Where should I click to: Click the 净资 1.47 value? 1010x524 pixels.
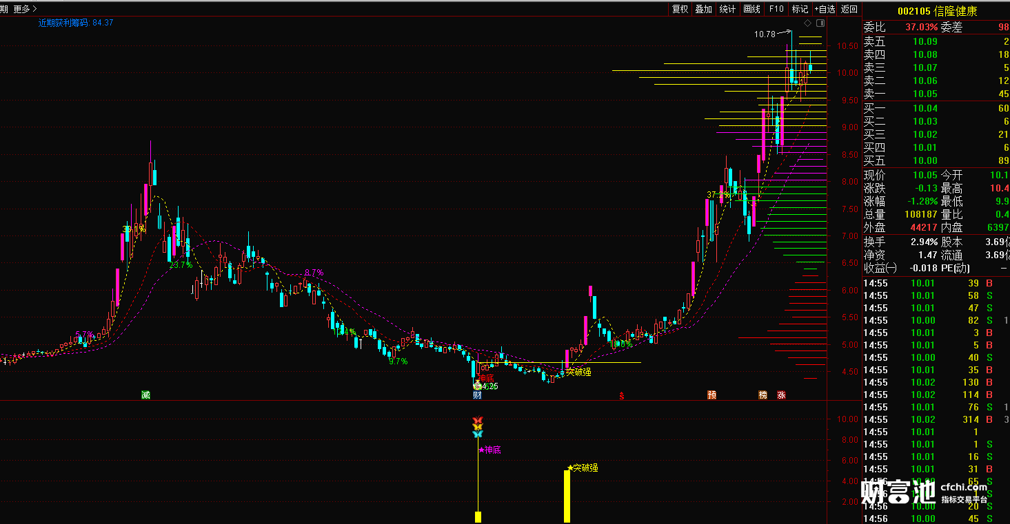pyautogui.click(x=928, y=255)
